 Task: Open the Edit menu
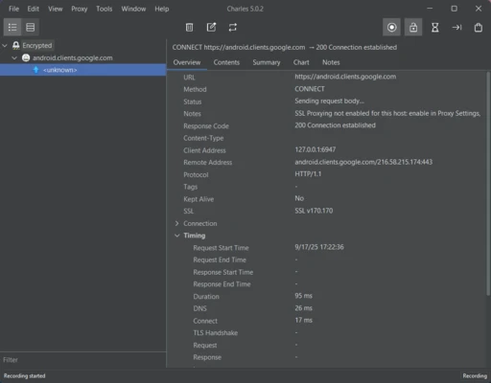[34, 9]
